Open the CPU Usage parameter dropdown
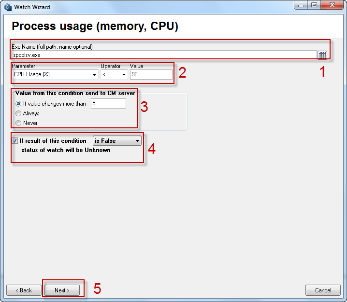 point(55,74)
